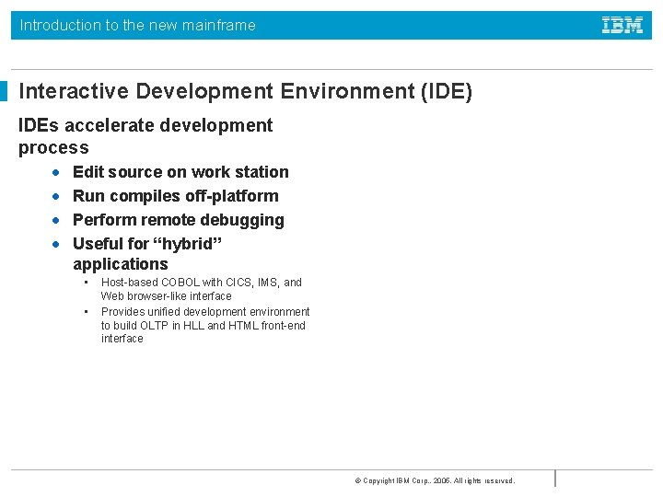The height and width of the screenshot is (497, 663).
Task: Select the header text "Introduction to the new mainframe"
Action: 138,26
